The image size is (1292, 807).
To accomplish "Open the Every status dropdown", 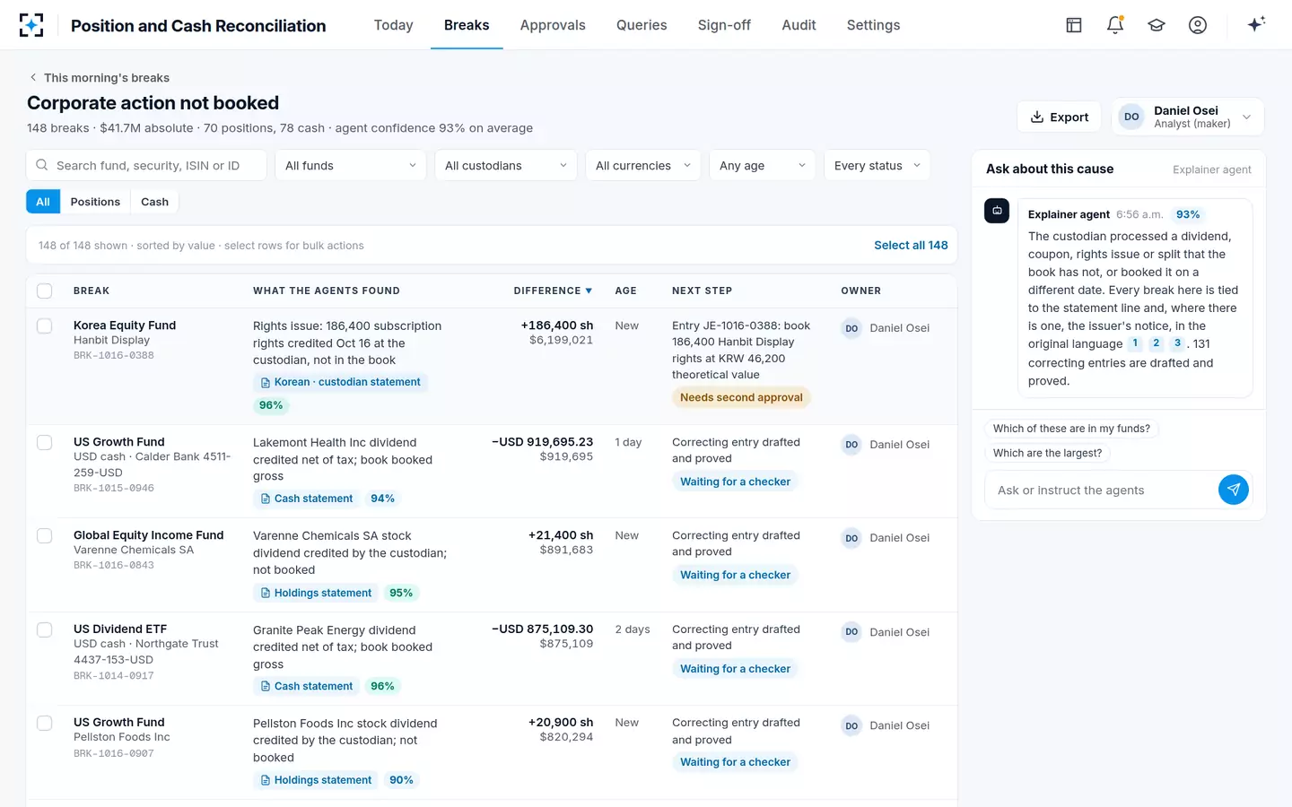I will pos(877,165).
